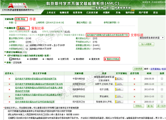Screen dimensions: 166x120
Task: Open the 问题库 menu
Action: click(x=106, y=13)
